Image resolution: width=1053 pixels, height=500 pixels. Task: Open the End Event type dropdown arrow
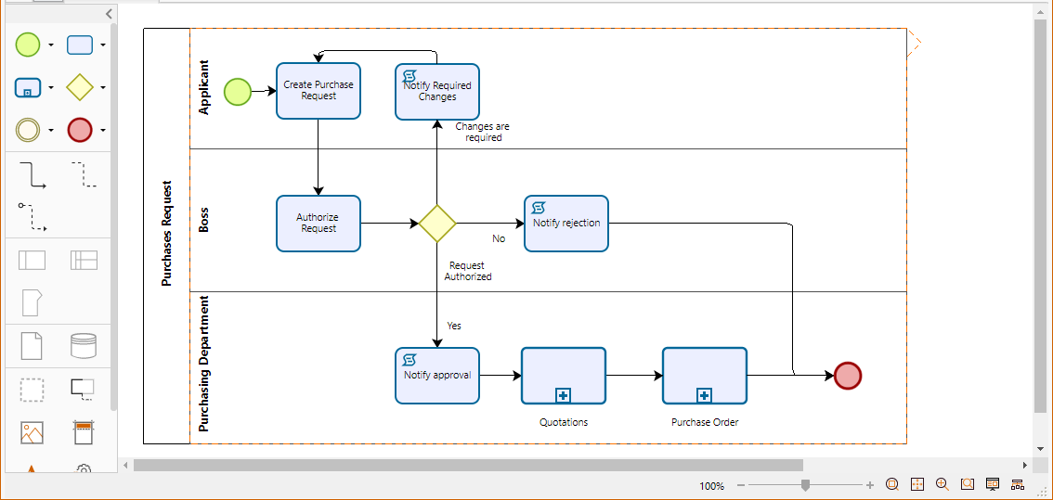[x=103, y=131]
